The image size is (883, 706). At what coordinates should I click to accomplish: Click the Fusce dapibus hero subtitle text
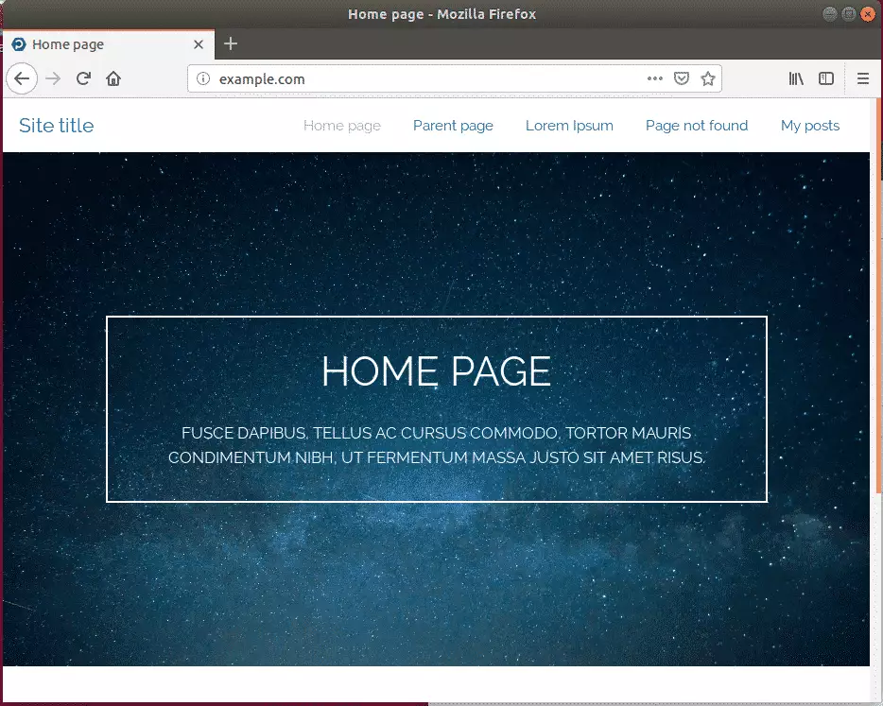click(437, 445)
